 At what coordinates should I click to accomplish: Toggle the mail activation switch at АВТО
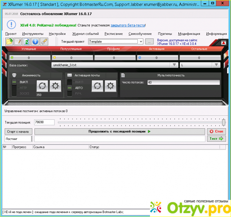pos(70,88)
